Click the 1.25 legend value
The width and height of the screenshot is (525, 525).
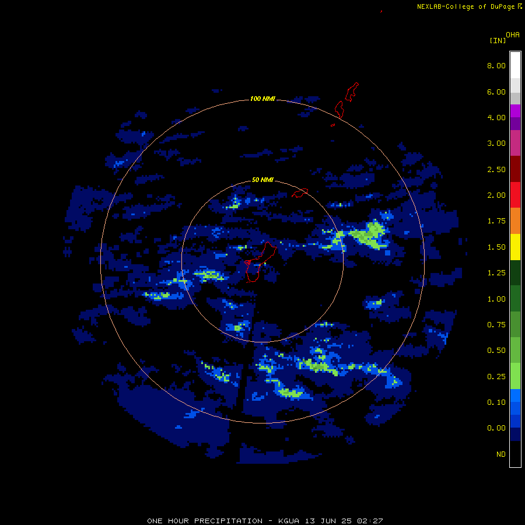pos(496,273)
